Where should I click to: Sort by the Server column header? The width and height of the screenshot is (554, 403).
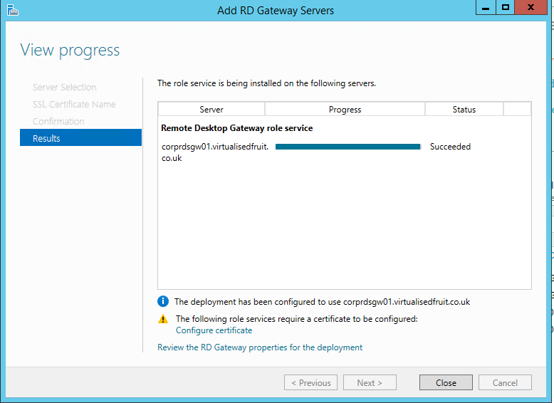point(211,110)
